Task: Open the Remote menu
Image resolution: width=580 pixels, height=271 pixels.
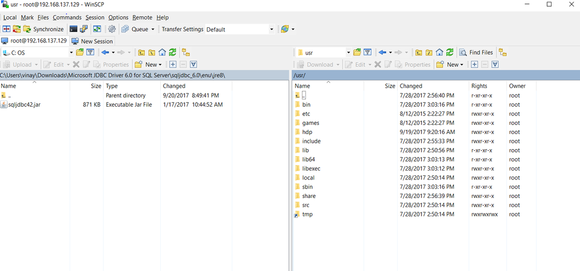Action: [x=142, y=17]
